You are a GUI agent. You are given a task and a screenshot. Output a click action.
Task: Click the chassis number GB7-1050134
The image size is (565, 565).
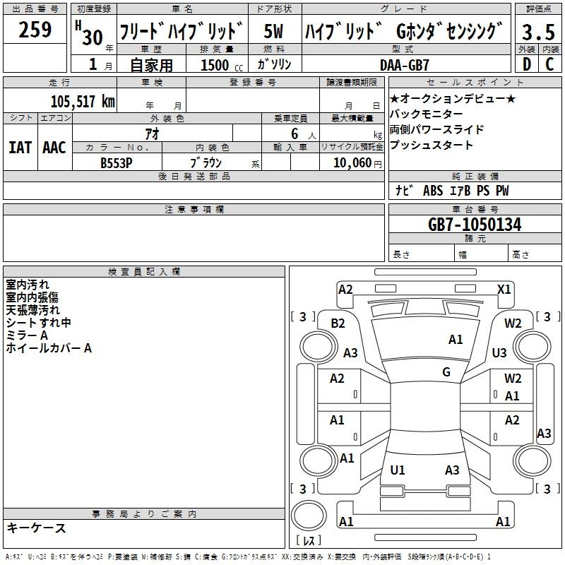[x=475, y=225]
